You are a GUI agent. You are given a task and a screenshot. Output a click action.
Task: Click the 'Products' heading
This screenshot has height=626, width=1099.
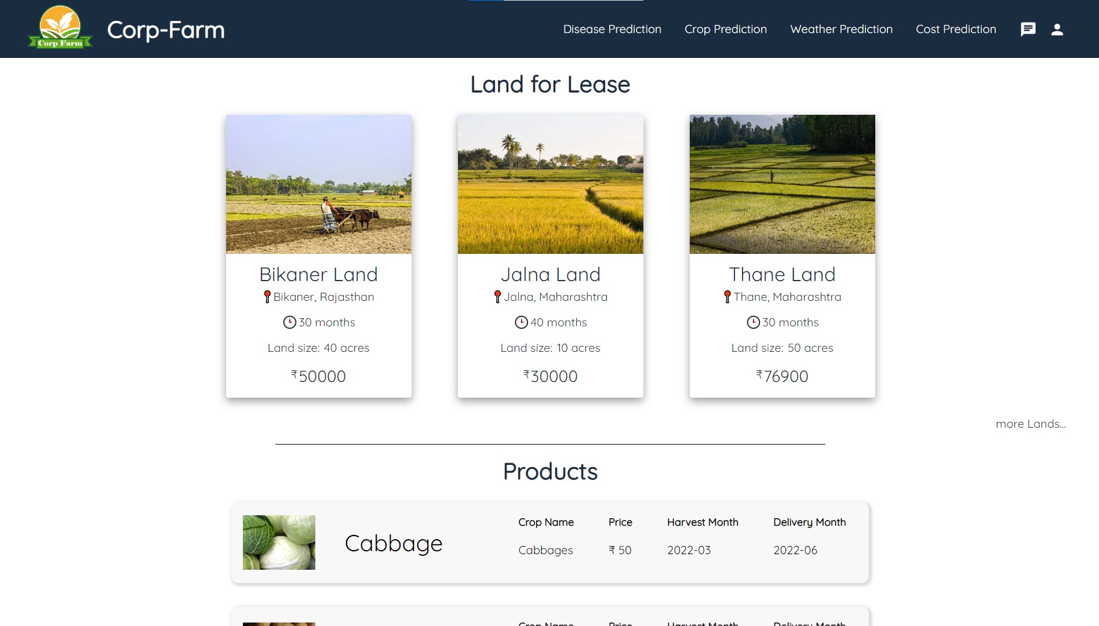coord(550,472)
